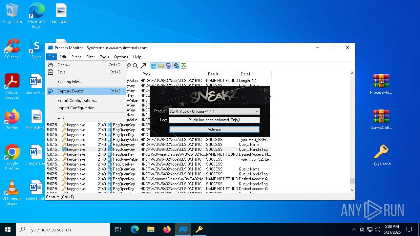
Task: Select Backing Files... menu entry
Action: click(86, 82)
